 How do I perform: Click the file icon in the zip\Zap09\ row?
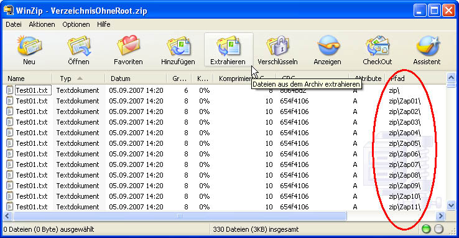coord(10,186)
